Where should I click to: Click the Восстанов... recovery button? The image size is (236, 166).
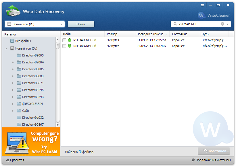214,151
